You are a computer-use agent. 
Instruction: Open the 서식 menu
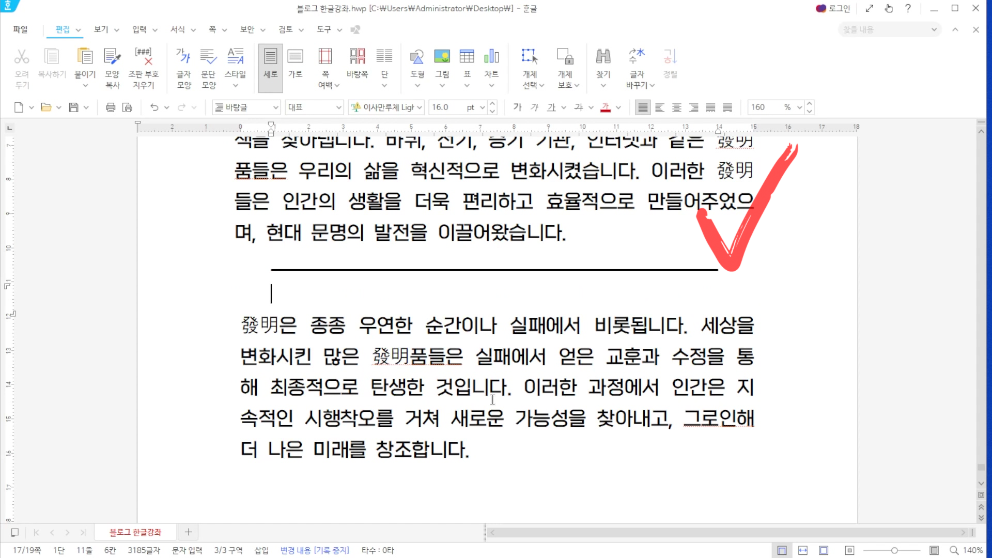pyautogui.click(x=178, y=29)
